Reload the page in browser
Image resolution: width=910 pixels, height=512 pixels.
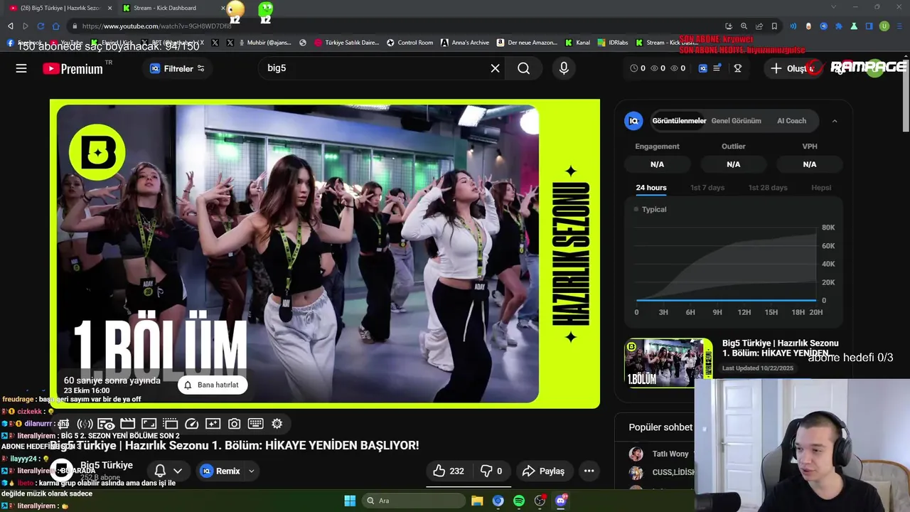pos(41,26)
